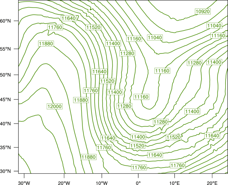228x185 pixels.
Task: Click the 50°N latitude axis label
Action: (x=5, y=75)
